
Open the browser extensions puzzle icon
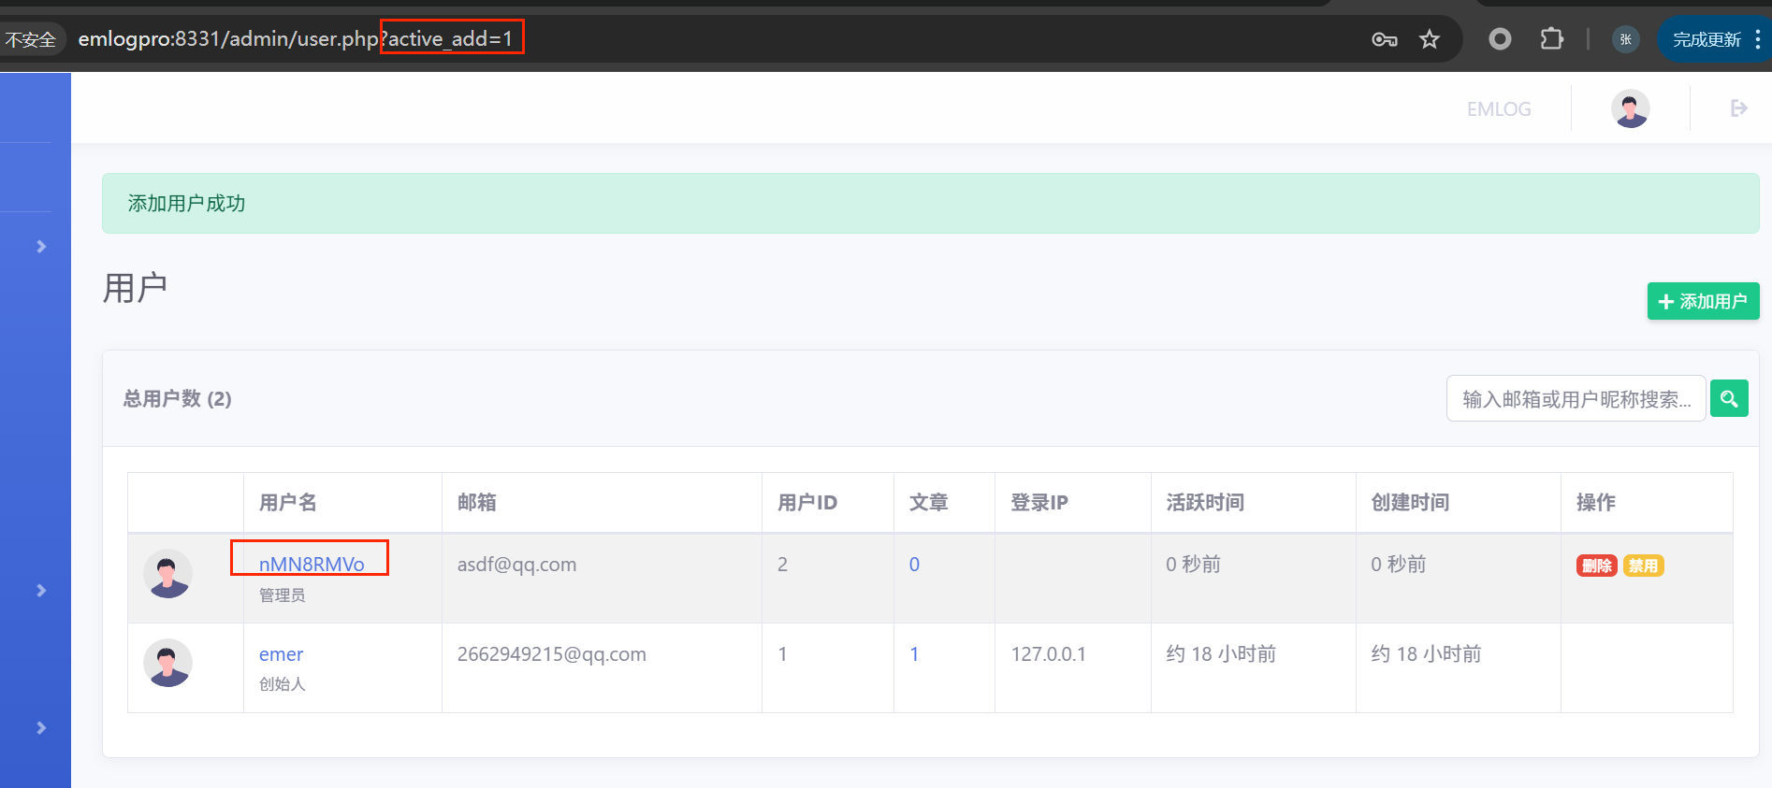tap(1551, 39)
